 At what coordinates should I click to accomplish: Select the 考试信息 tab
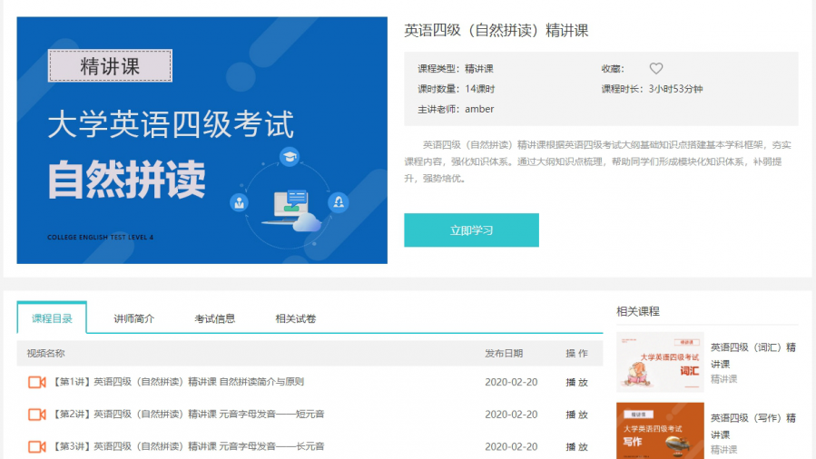tap(214, 318)
